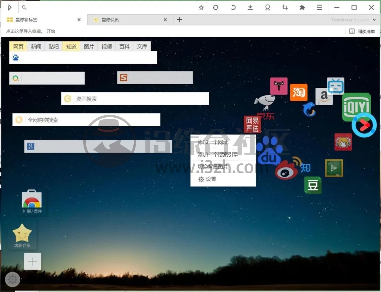This screenshot has height=292, width=381.
Task: Click the magnifier icon in the address bar
Action: point(24,7)
